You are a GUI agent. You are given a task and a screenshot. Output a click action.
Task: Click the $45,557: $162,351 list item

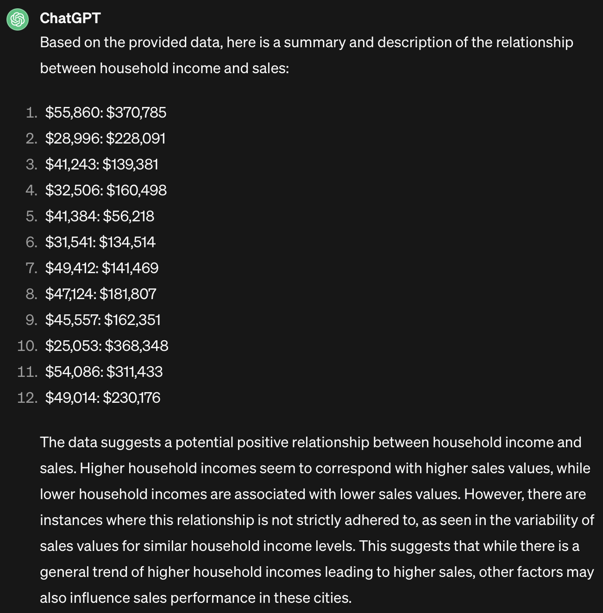click(x=103, y=320)
